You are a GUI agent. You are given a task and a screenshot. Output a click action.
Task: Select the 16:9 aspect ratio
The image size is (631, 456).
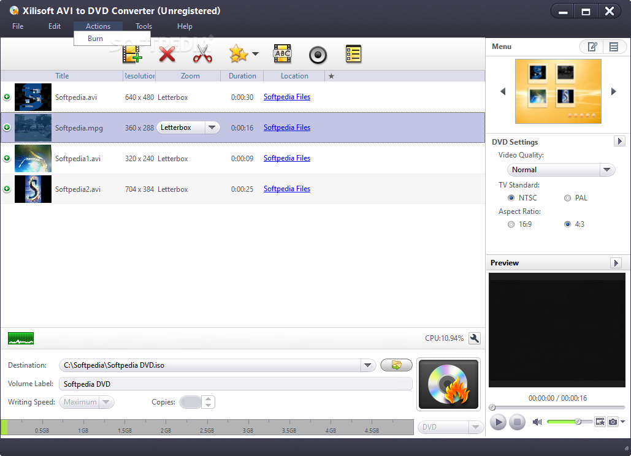click(x=511, y=224)
